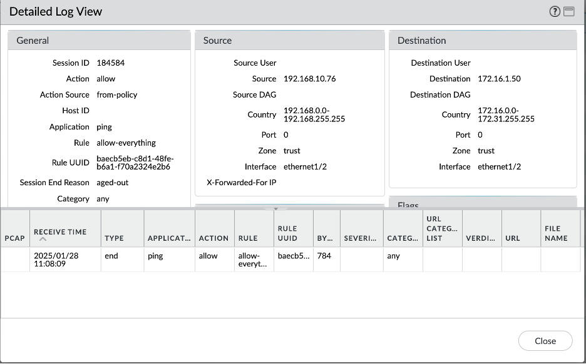The image size is (586, 364).
Task: Click the Application column header
Action: pos(169,238)
